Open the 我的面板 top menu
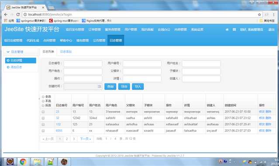Viewport: 279px width, 166px height. click(147, 30)
